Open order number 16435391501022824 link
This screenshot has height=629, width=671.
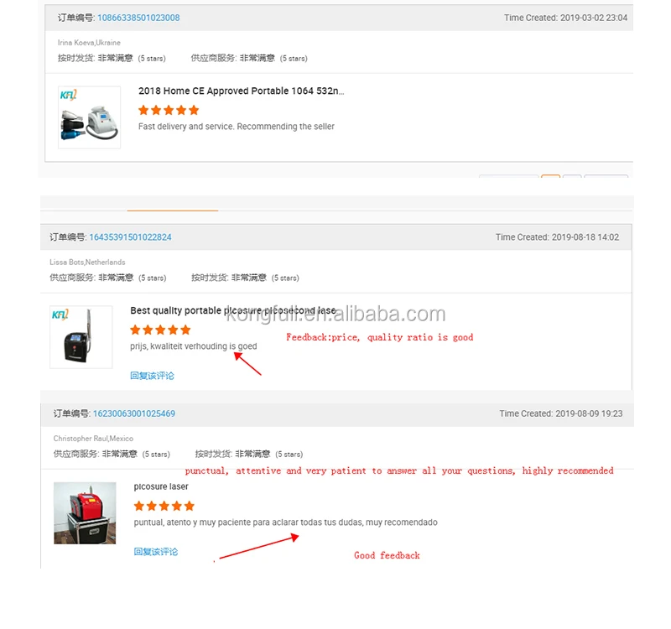[130, 237]
